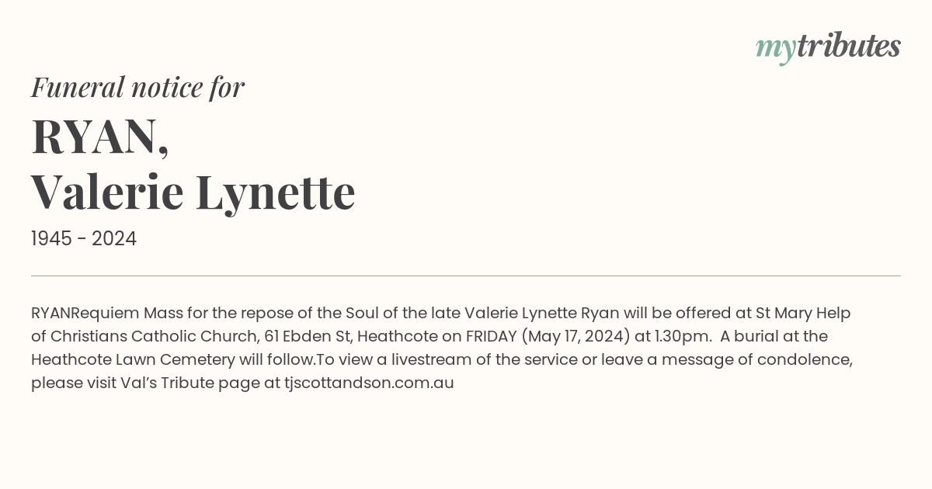This screenshot has height=489, width=932.
Task: Click the name Valerie Lynette
Action: [193, 192]
